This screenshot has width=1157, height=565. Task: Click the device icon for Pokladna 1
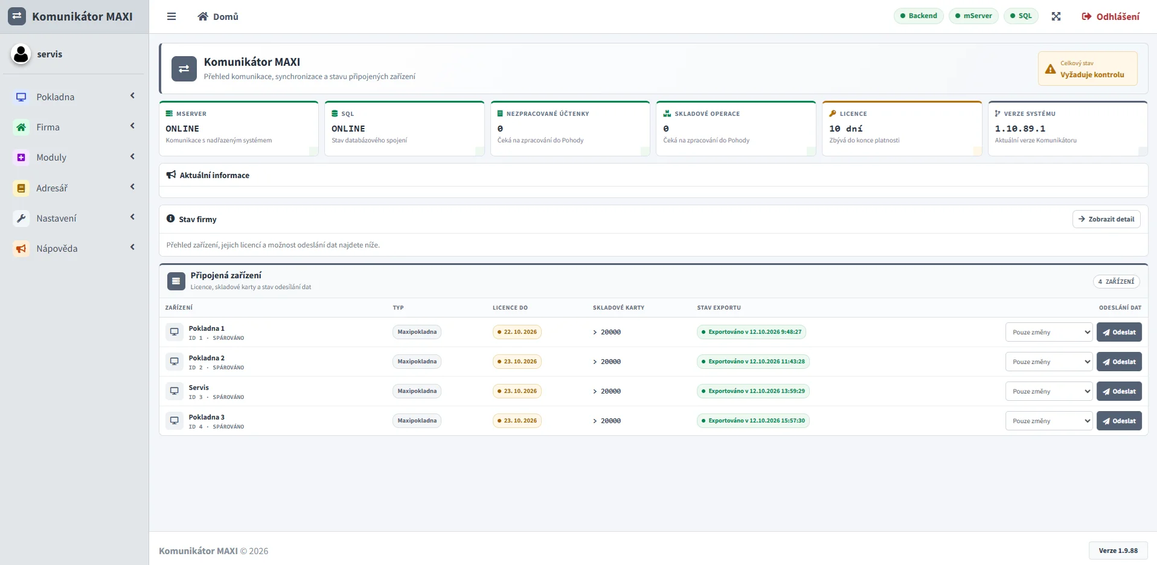[x=175, y=332]
